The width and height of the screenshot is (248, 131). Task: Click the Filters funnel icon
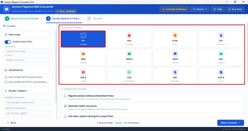(4, 26)
